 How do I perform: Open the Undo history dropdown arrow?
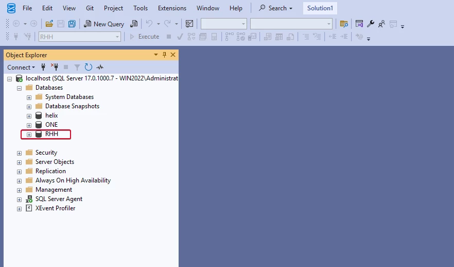[x=159, y=24]
